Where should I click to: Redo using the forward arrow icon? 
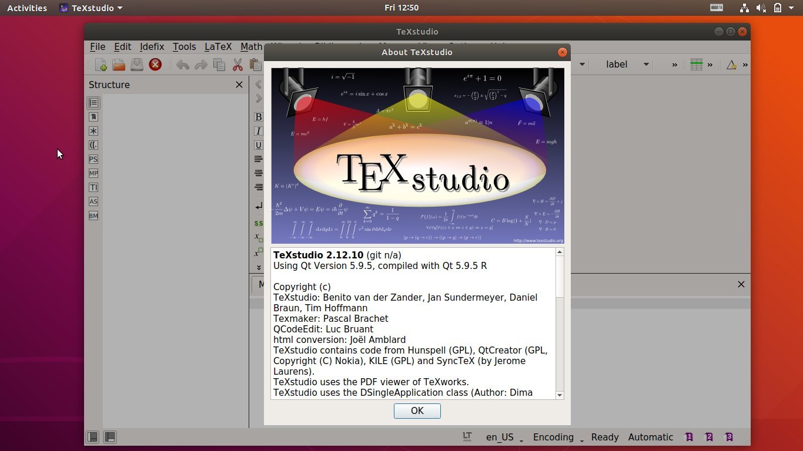201,65
